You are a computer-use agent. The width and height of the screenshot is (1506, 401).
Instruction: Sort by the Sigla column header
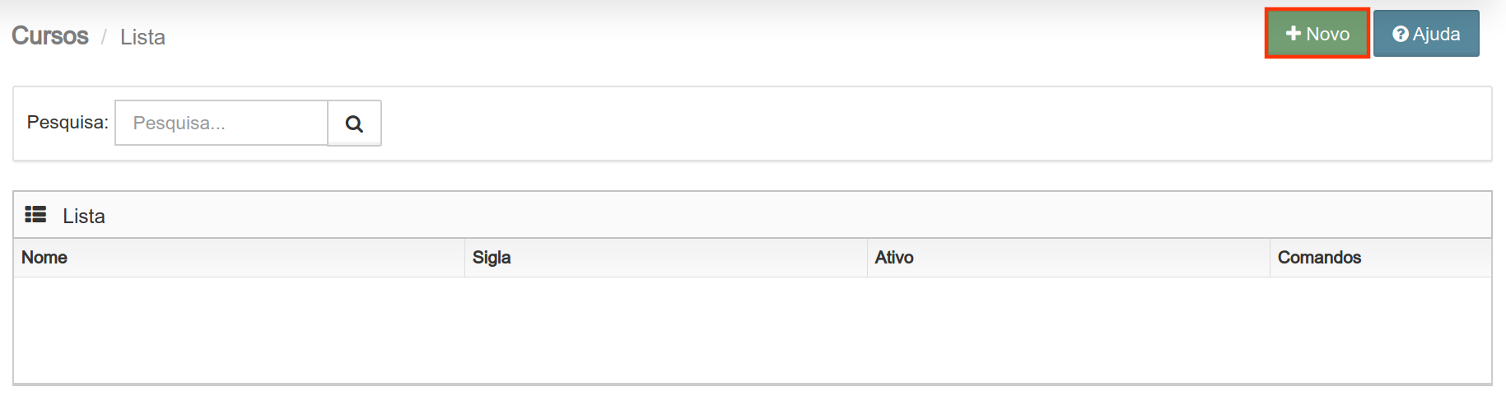pos(492,258)
